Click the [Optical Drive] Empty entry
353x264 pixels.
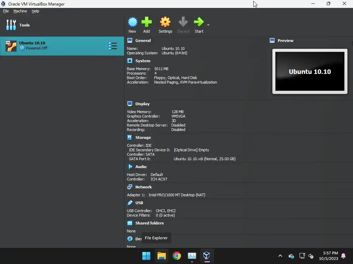tap(192, 150)
